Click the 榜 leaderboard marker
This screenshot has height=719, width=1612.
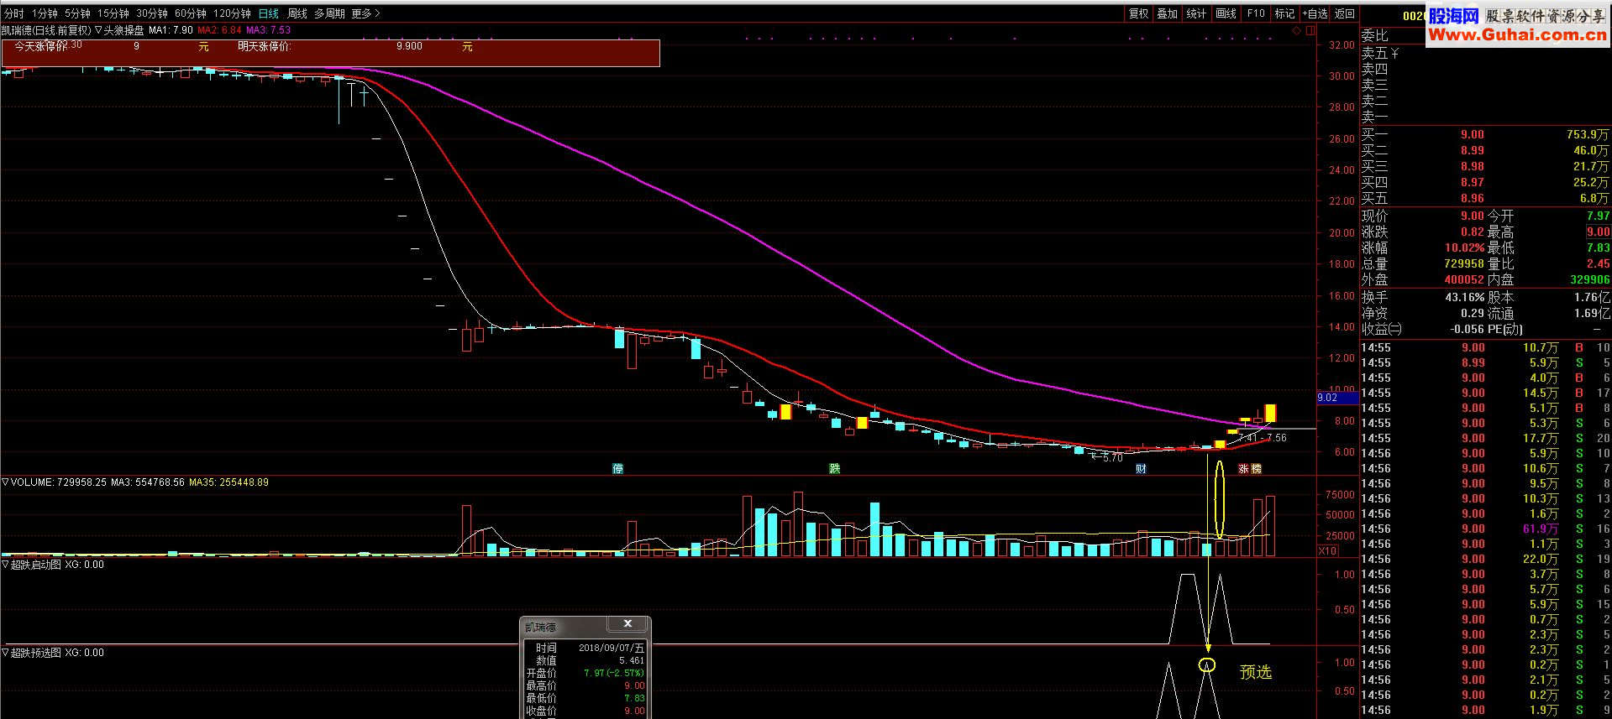[1257, 468]
